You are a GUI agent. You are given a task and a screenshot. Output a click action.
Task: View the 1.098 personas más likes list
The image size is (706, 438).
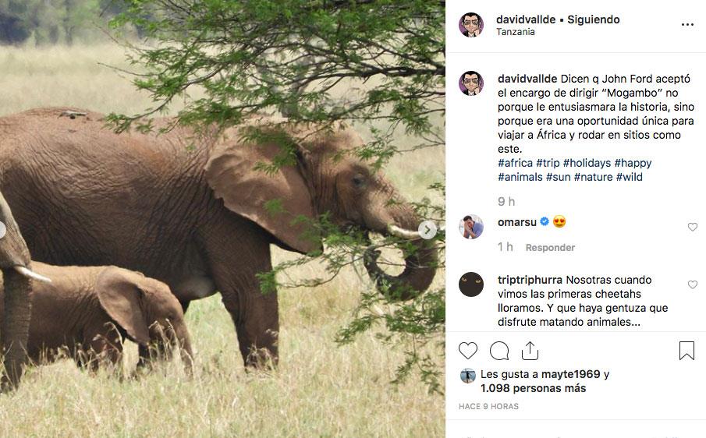(x=533, y=388)
